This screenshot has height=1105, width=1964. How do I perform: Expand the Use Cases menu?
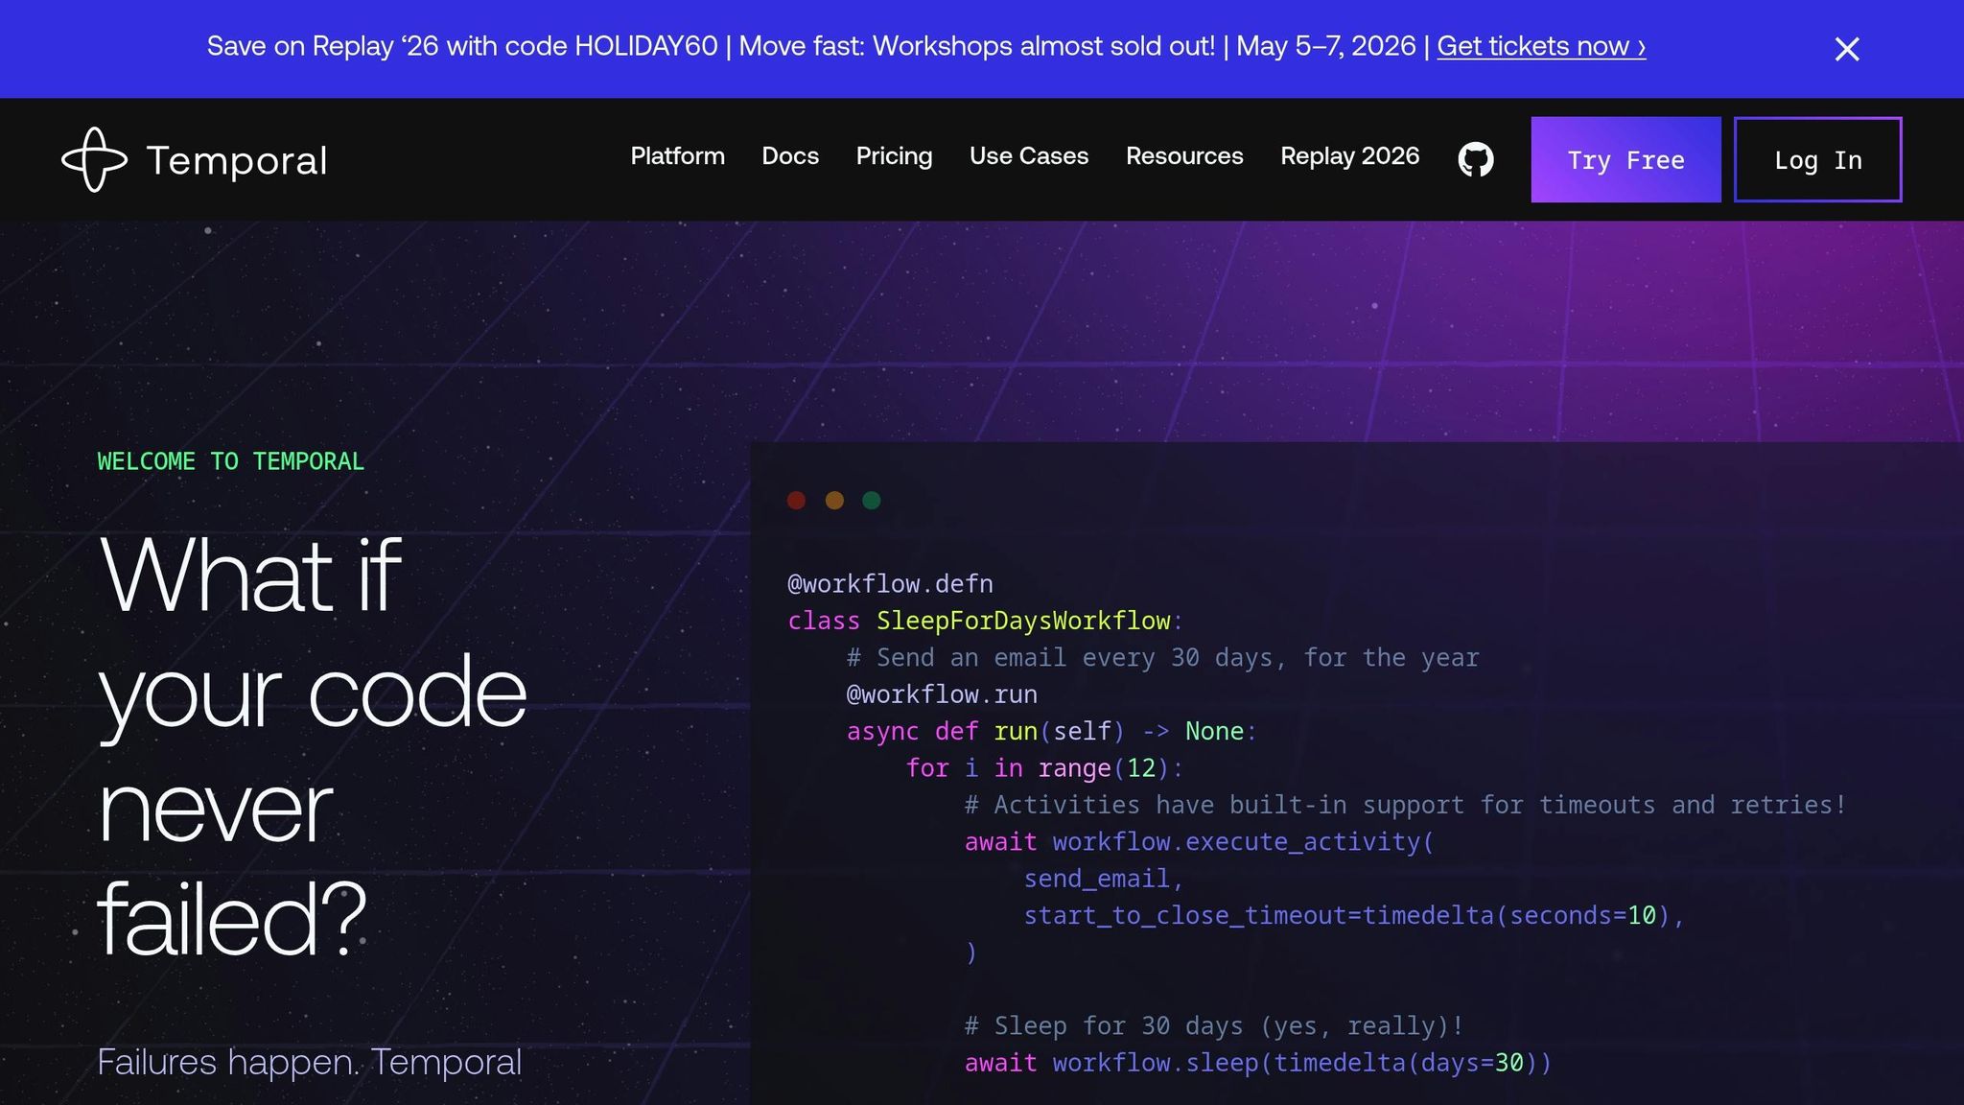coord(1028,156)
